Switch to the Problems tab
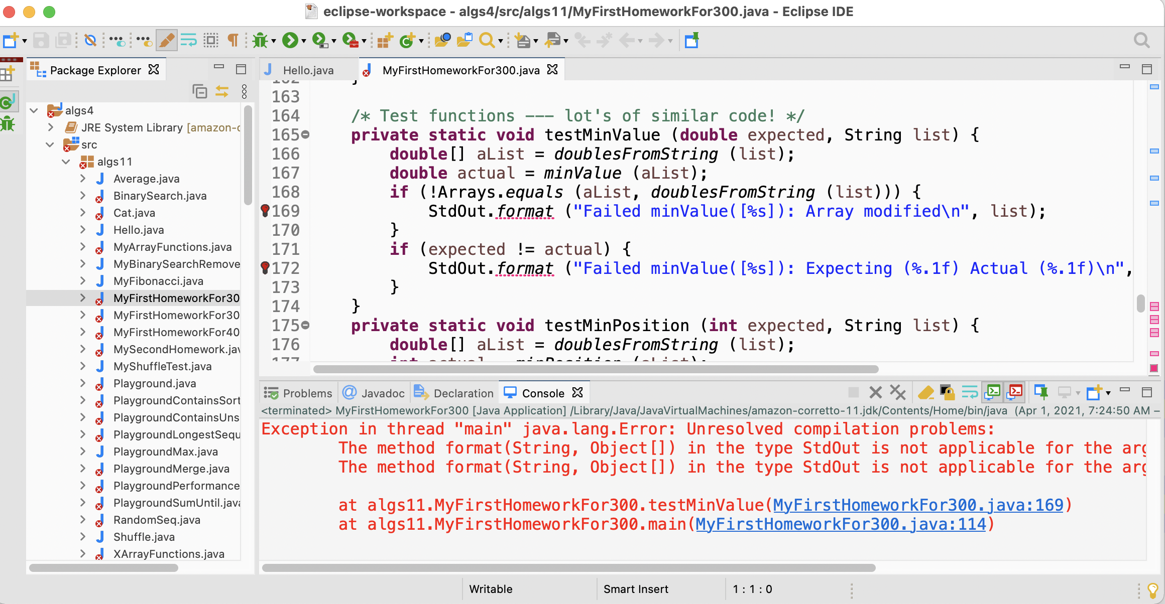The image size is (1165, 604). click(300, 393)
